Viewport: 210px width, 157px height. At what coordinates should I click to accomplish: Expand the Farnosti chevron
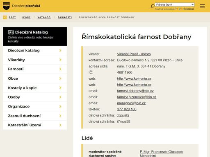60,69
